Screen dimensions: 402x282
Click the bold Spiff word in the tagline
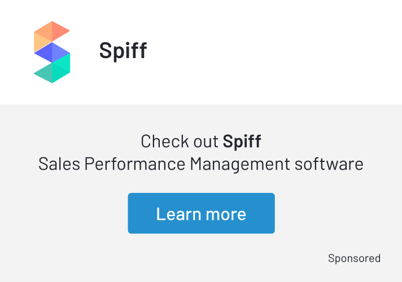242,141
